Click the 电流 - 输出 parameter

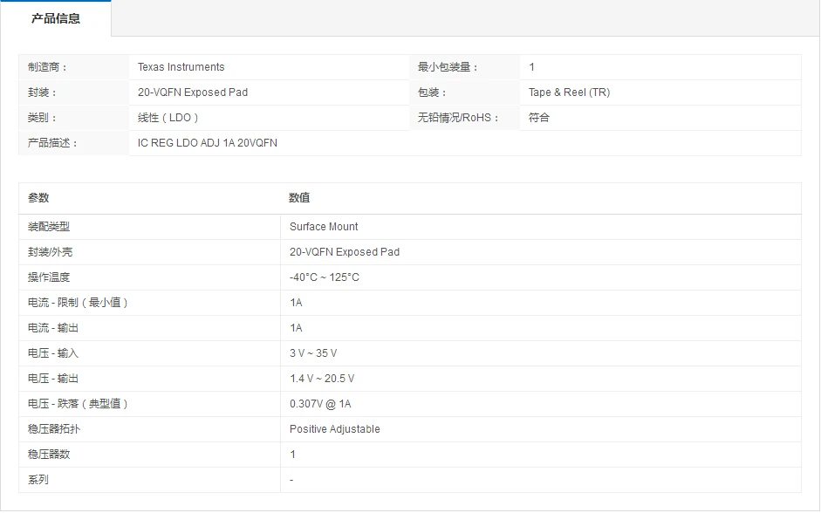point(53,328)
